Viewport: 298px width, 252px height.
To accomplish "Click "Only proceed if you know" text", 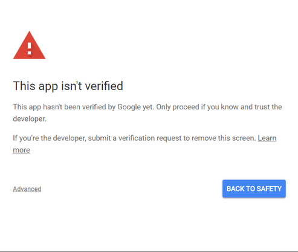I will 198,107.
